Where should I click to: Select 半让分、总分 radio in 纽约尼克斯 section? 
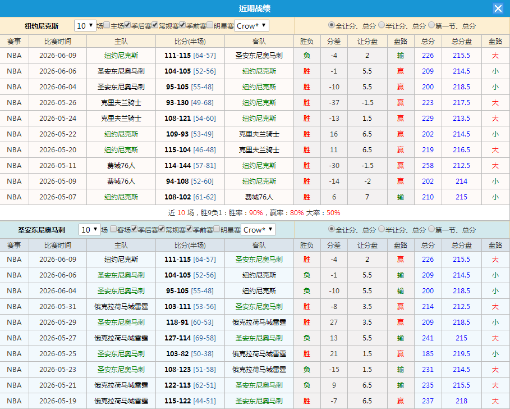[381, 25]
